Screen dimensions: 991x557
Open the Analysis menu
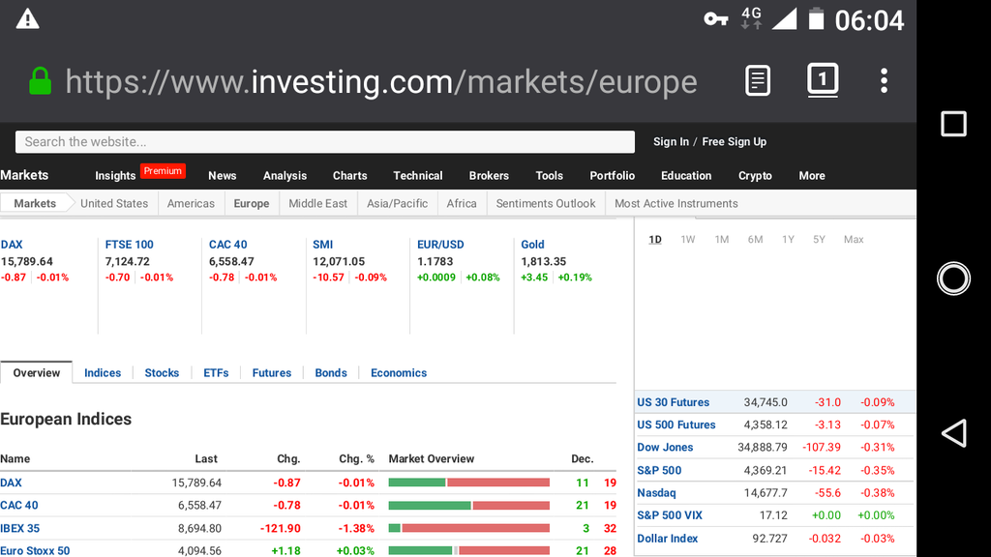[x=285, y=176]
